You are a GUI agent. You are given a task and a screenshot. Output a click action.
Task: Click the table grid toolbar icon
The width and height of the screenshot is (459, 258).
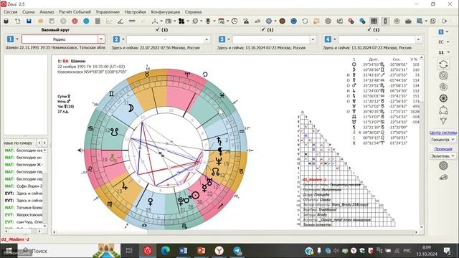374,21
